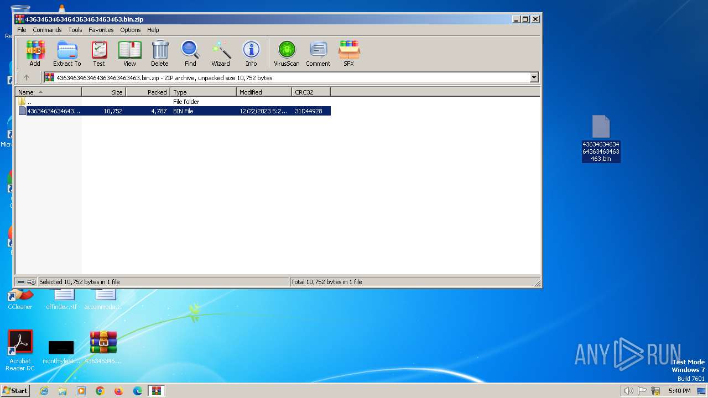Sort by Packed column header
The height and width of the screenshot is (398, 708).
pos(148,92)
